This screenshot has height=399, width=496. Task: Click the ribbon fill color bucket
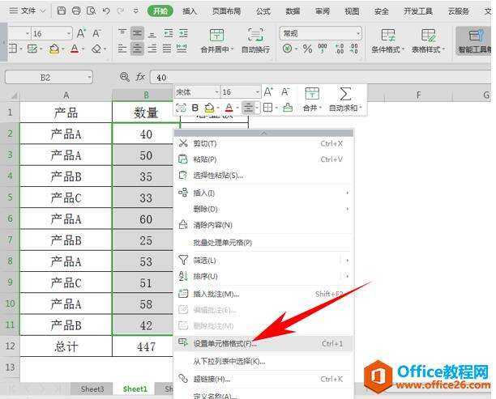click(x=54, y=49)
